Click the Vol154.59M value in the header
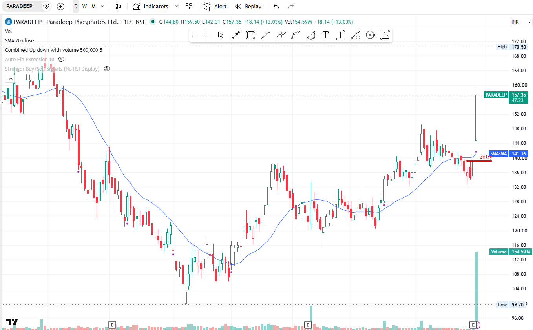This screenshot has height=330, width=533. (x=299, y=22)
